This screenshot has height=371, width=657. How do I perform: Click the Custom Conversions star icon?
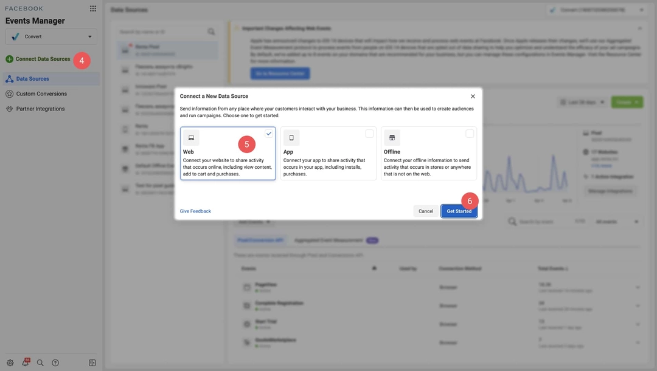[x=9, y=94]
